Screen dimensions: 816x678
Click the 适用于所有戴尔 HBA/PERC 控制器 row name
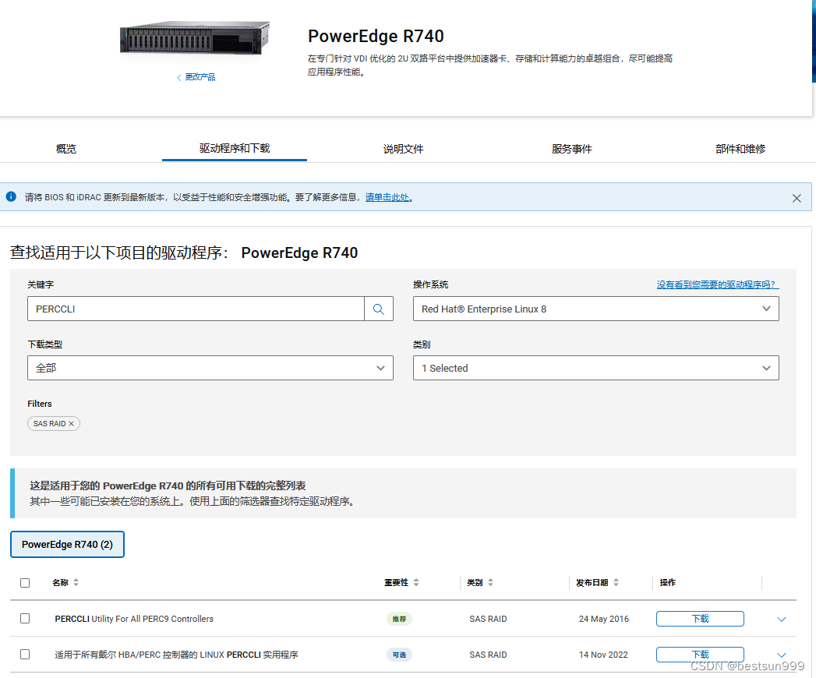(x=176, y=655)
